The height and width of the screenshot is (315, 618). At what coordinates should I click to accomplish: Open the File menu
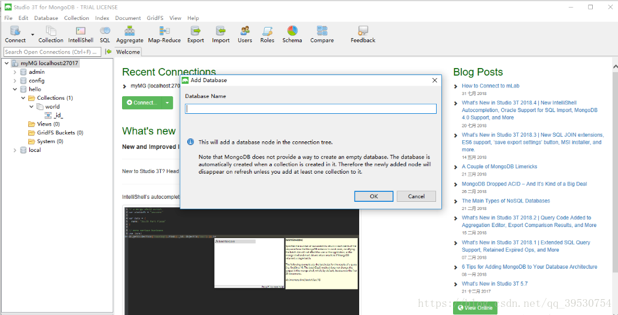8,18
